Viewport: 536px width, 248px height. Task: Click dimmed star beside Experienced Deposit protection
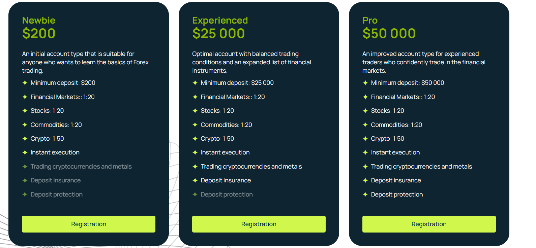pos(195,194)
